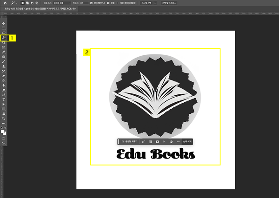Select the Dodge tool
The width and height of the screenshot is (279, 198).
click(4, 90)
